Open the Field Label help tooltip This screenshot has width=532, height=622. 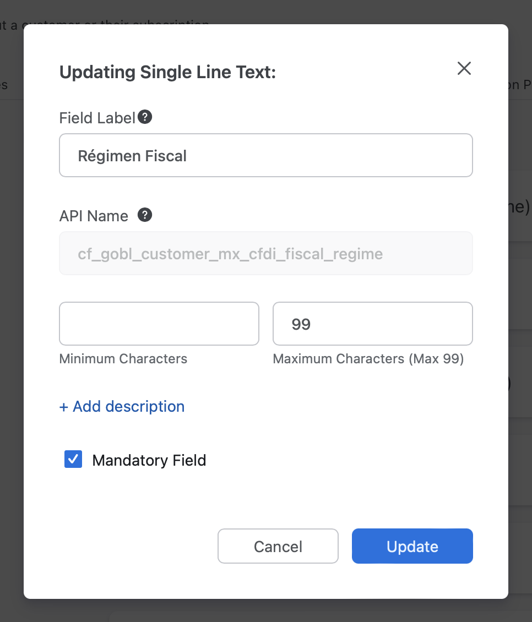(145, 117)
